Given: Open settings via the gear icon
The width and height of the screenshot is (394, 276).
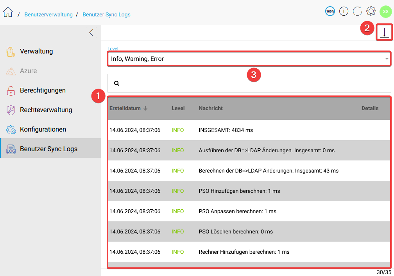Looking at the screenshot, I should (371, 11).
